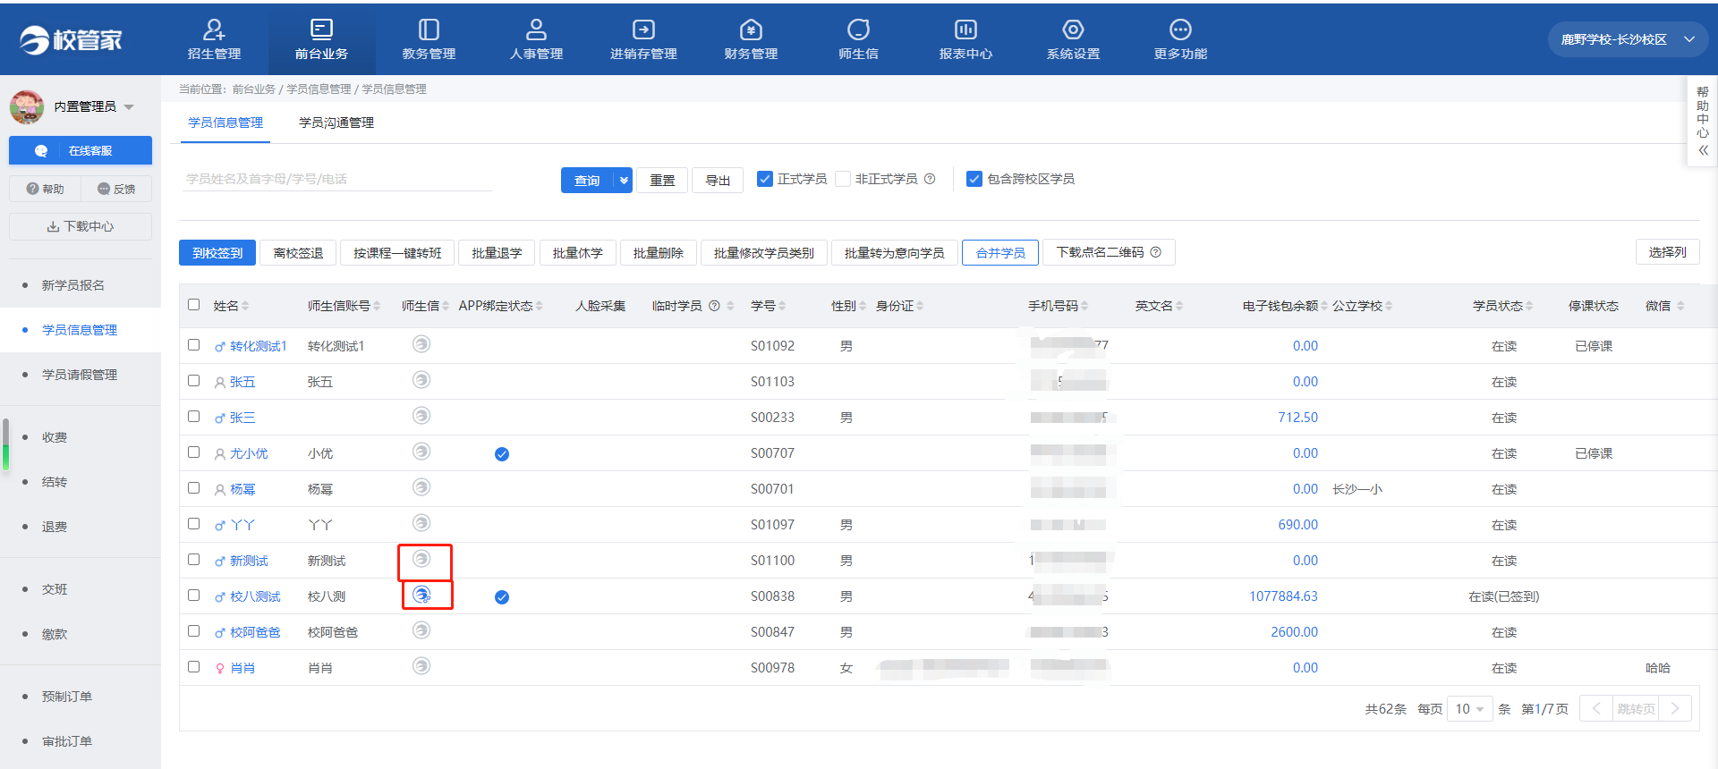The width and height of the screenshot is (1718, 769).
Task: Open 更多功能 ellipsis icon
Action: (x=1180, y=30)
